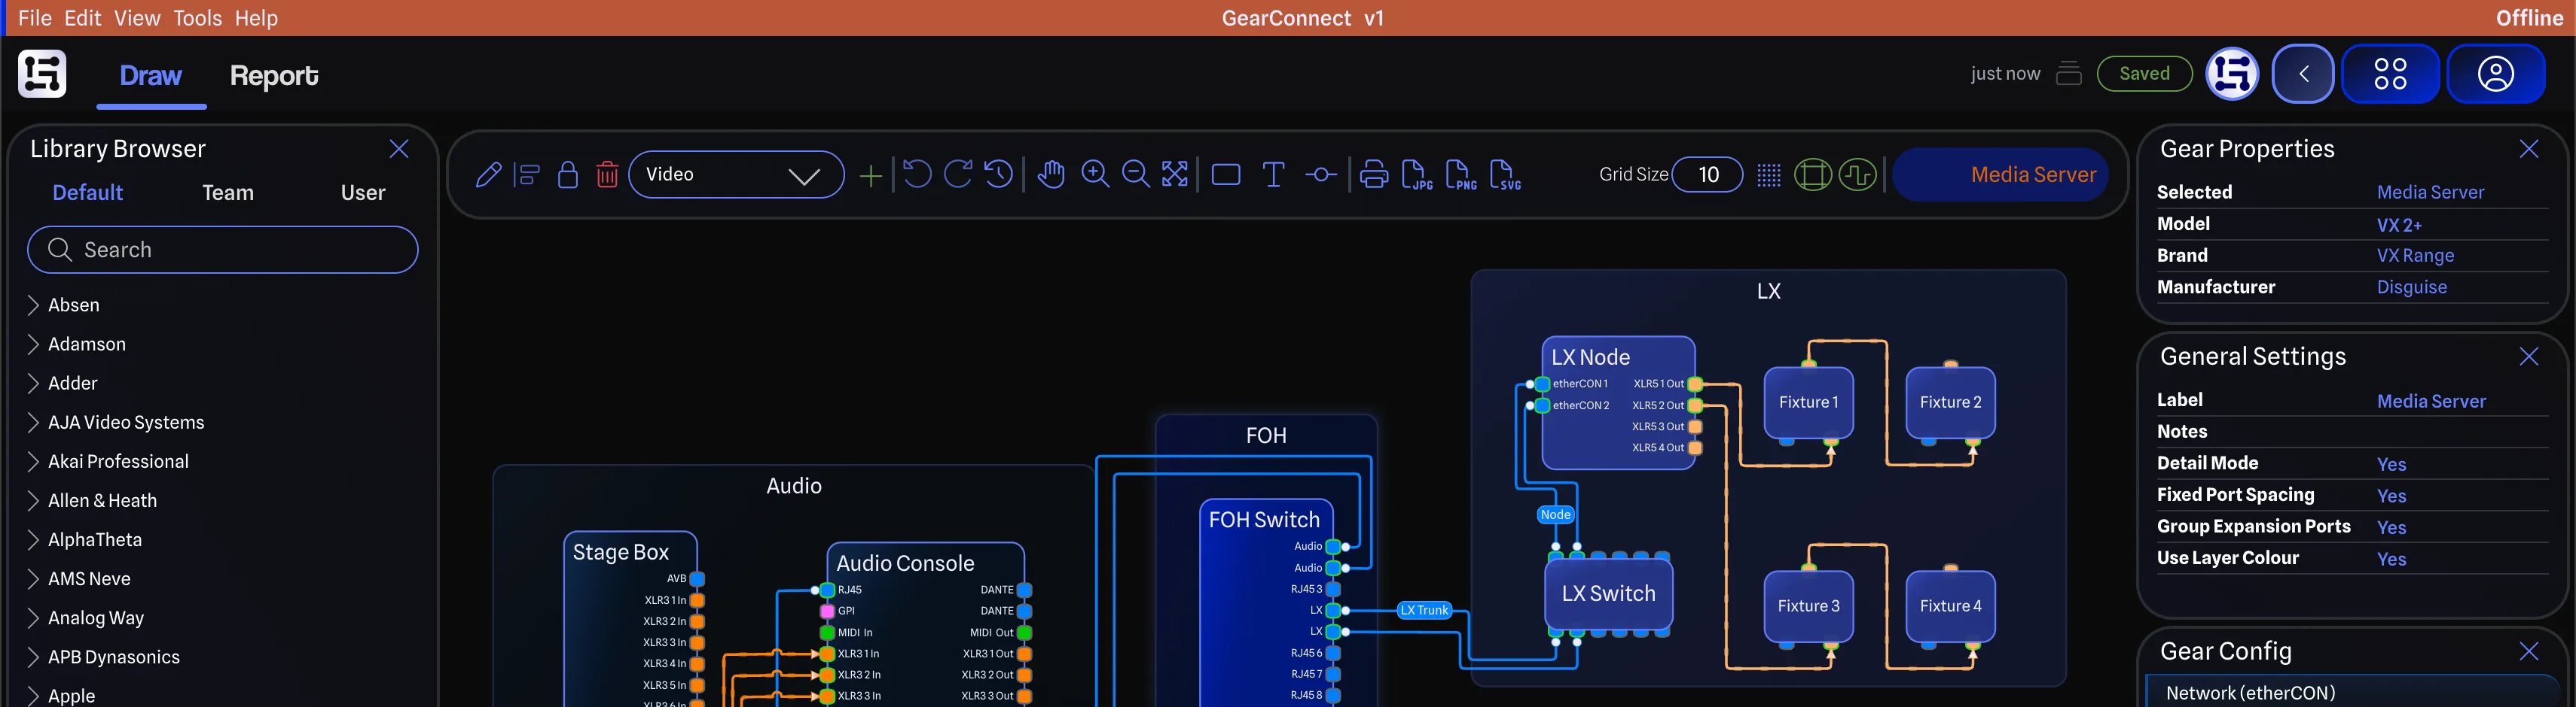Viewport: 2576px width, 707px height.
Task: Toggle Use Layer Colour Yes value
Action: pos(2391,560)
